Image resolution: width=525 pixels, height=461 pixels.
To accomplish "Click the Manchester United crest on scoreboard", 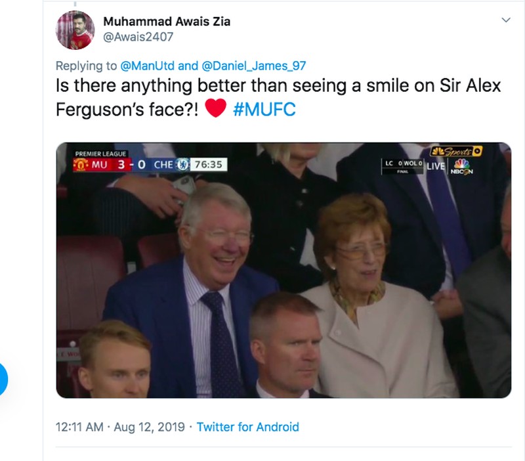I will click(81, 164).
